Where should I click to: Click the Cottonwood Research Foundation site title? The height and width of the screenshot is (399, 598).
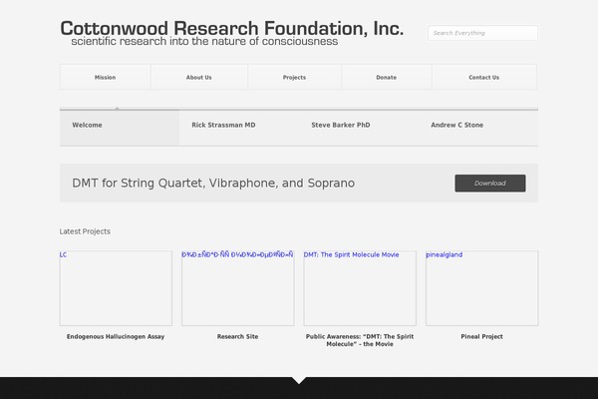point(232,29)
